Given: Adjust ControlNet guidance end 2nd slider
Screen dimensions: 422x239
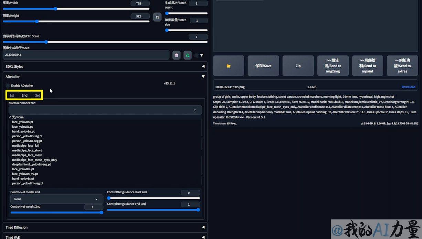Looking at the screenshot, I should click(x=154, y=209).
